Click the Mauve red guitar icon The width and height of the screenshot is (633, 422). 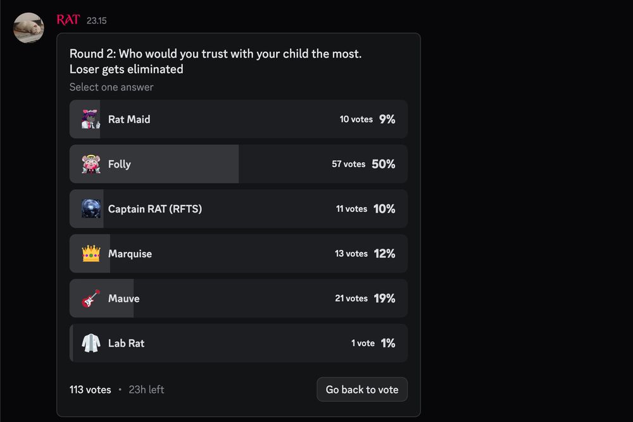(91, 299)
